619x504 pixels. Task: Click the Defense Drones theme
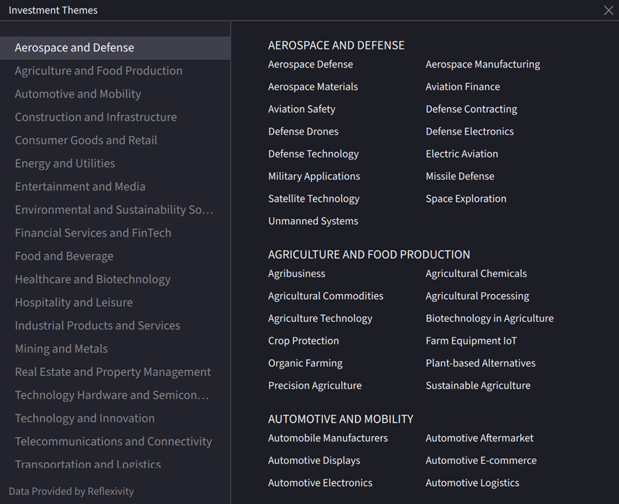[303, 131]
